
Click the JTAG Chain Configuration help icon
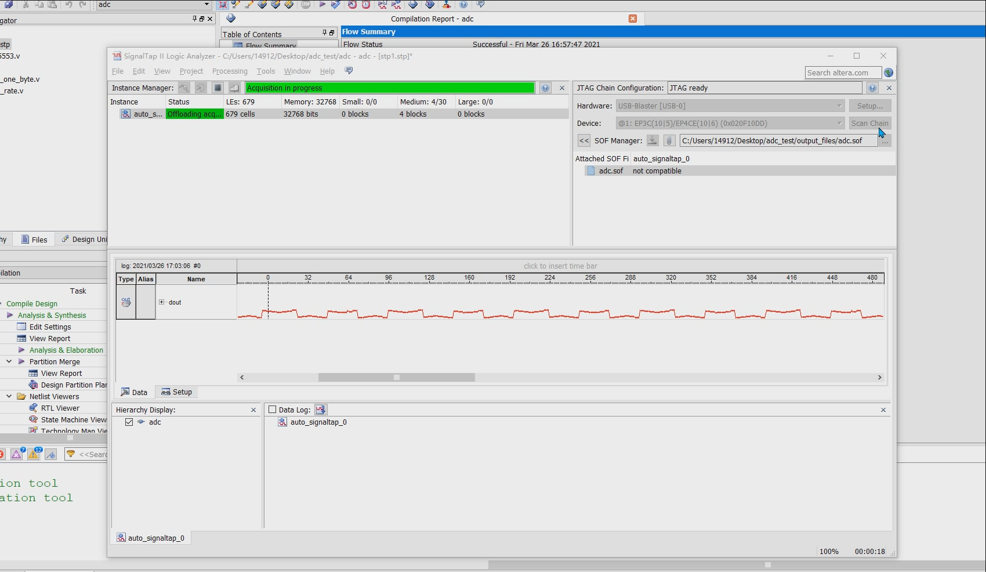(872, 88)
